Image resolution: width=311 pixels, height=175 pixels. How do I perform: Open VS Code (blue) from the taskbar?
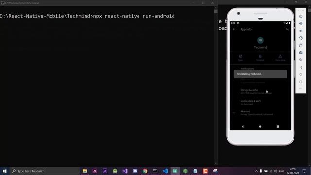coord(165,171)
